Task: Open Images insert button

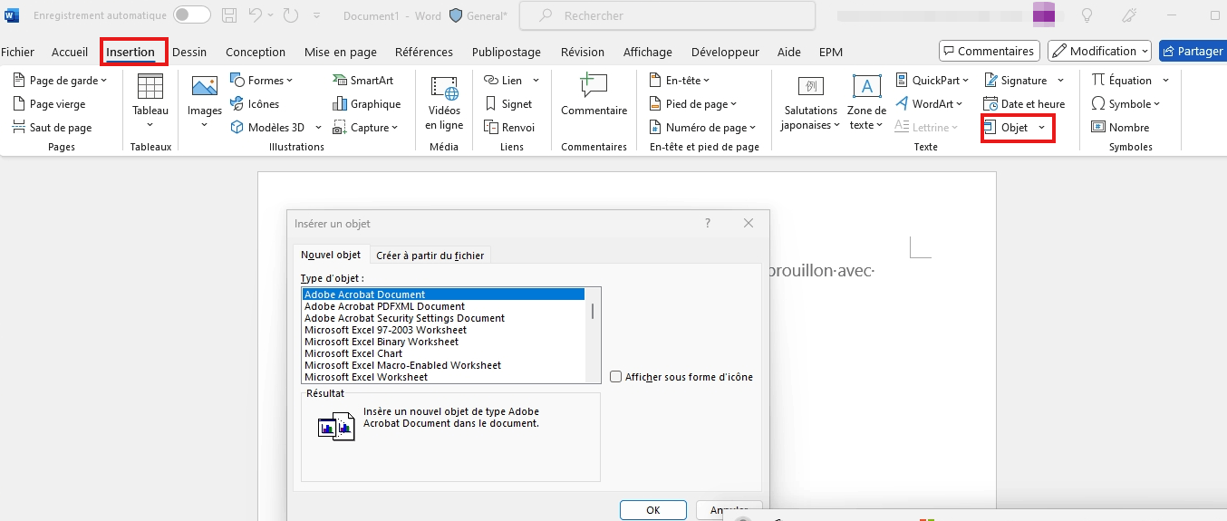Action: coord(205,102)
